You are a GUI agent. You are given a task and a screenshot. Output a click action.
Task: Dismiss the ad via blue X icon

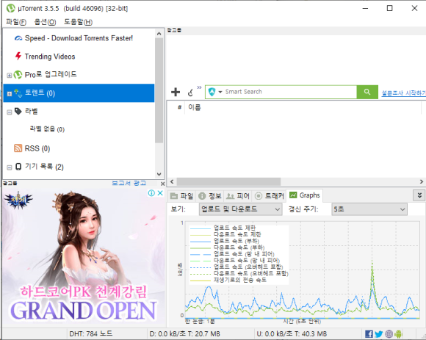point(160,193)
